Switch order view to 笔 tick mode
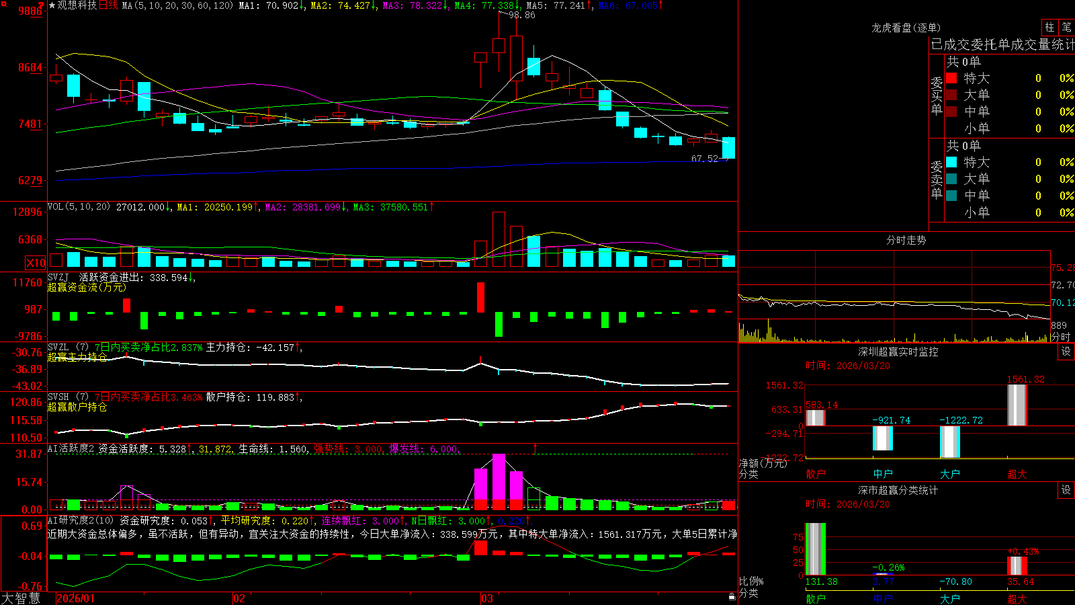Viewport: 1075px width, 605px height. [x=1066, y=27]
